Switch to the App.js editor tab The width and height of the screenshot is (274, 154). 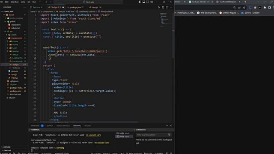(95, 7)
